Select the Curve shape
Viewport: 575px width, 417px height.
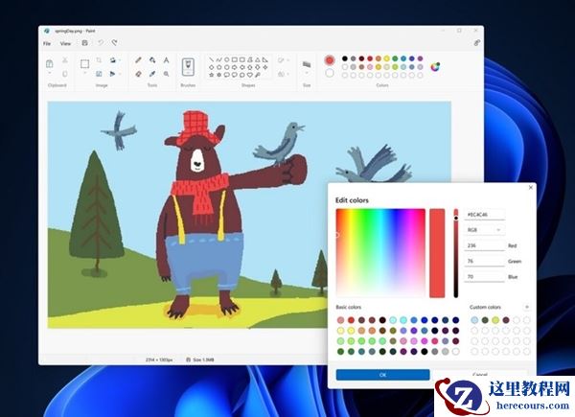click(218, 59)
